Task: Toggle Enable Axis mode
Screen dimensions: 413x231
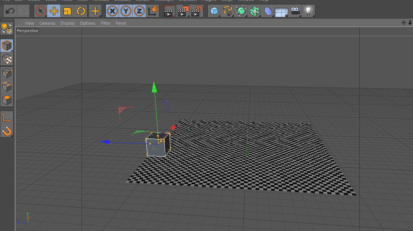Action: (x=7, y=117)
